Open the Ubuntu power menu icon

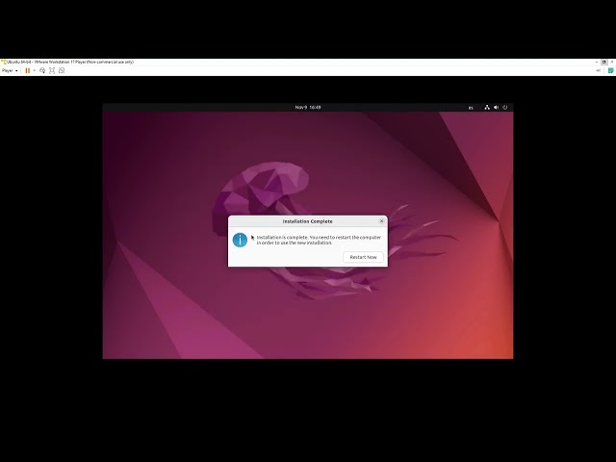click(x=505, y=107)
